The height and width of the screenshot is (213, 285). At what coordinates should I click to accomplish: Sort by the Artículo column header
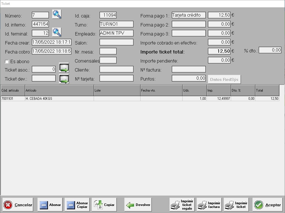[x=59, y=90]
